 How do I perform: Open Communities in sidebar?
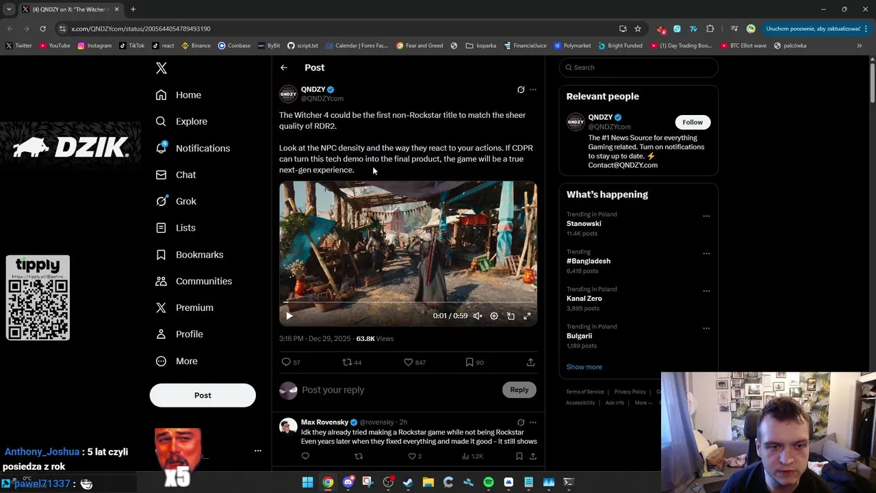click(194, 281)
